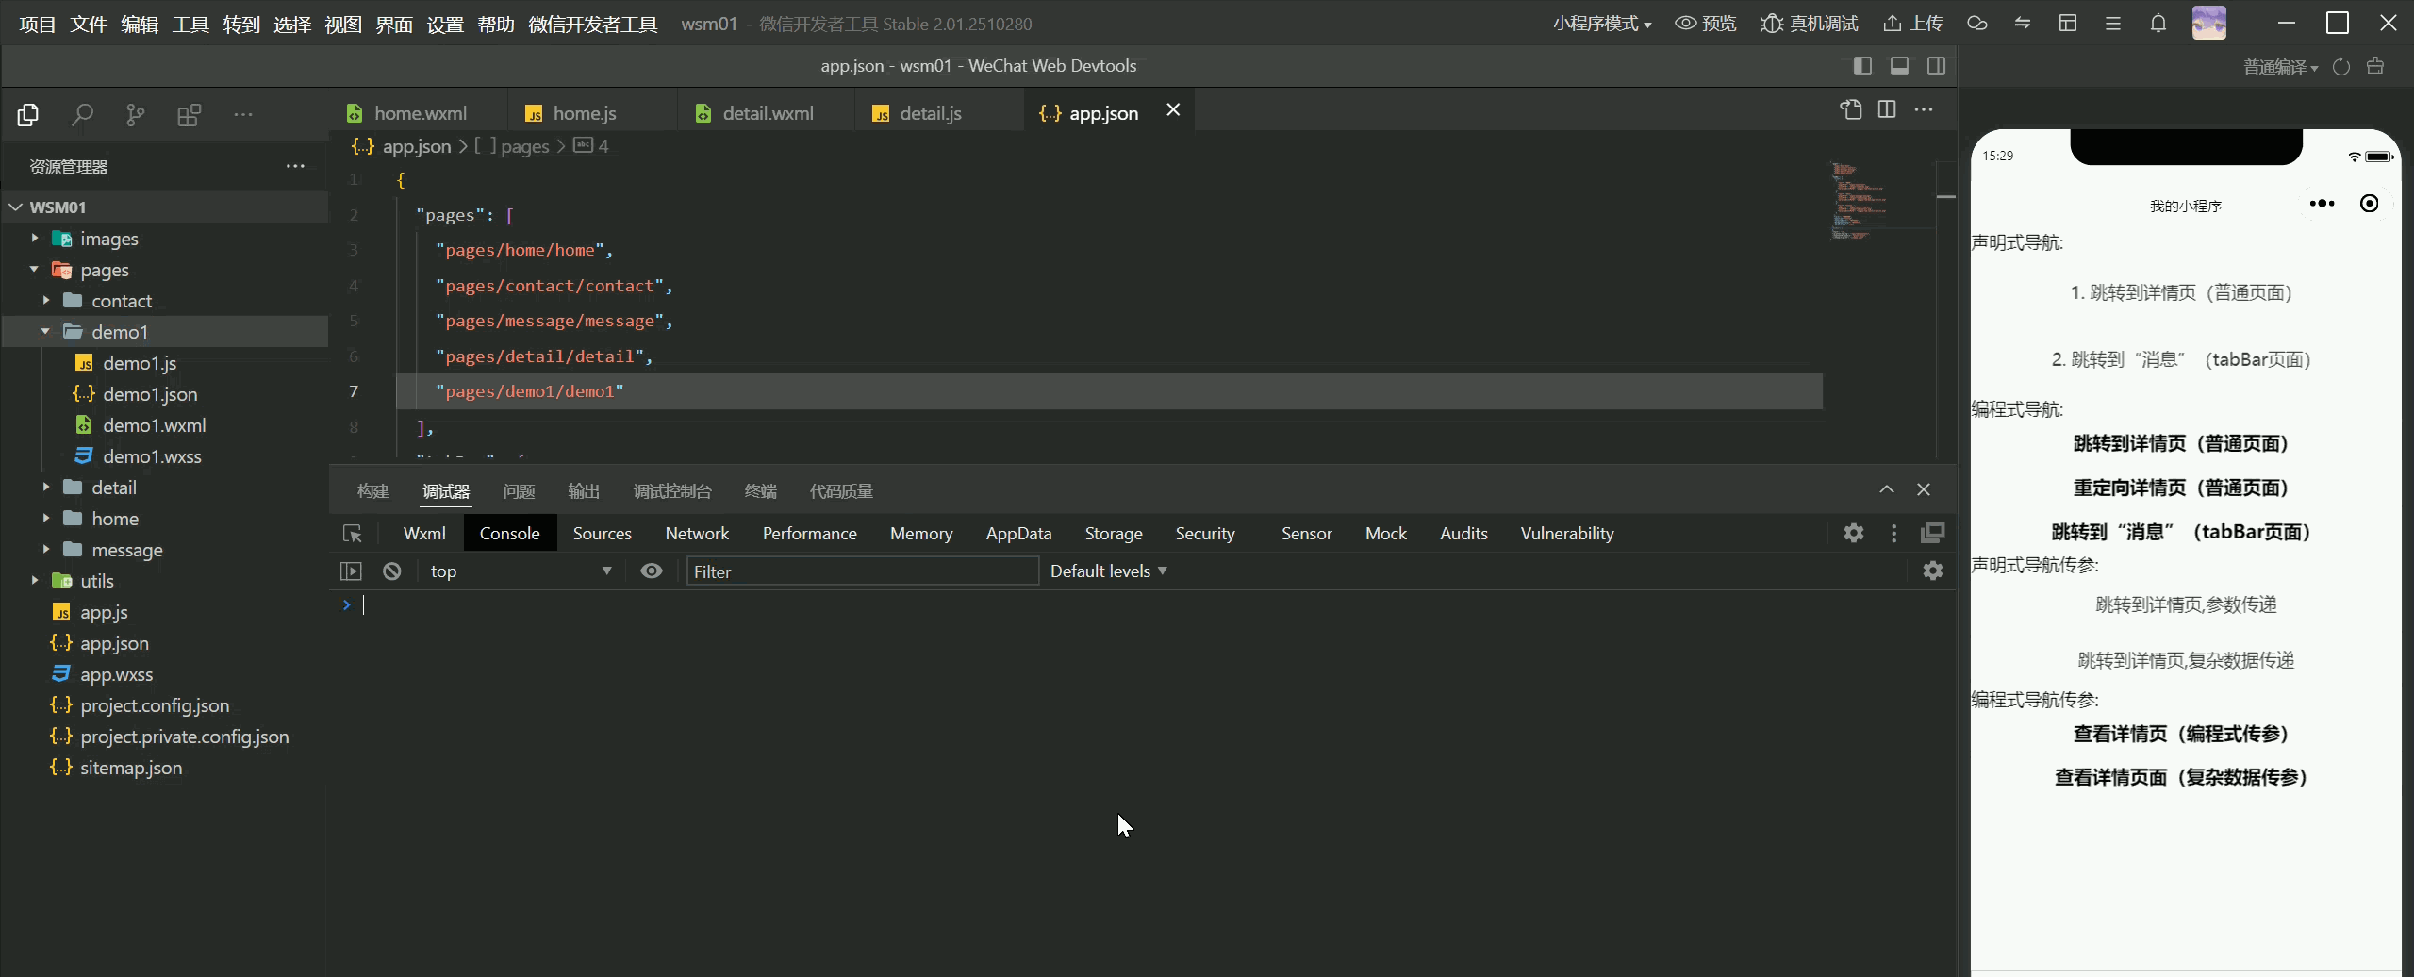
Task: Open the search magnifier in sidebar
Action: pos(83,115)
